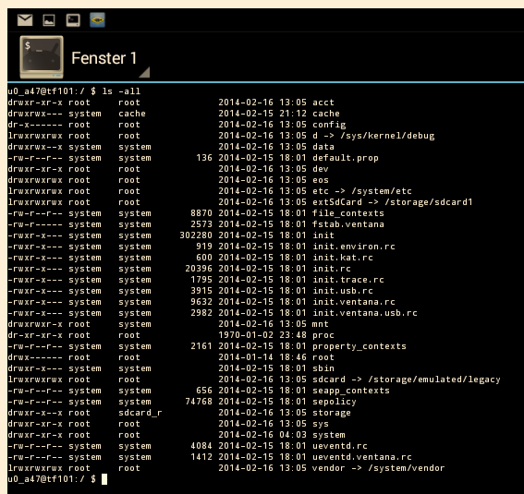524x494 pixels.
Task: Select the "init.trace.rc" file name
Action: [x=347, y=280]
